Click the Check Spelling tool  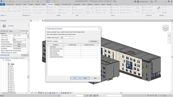tap(78, 10)
